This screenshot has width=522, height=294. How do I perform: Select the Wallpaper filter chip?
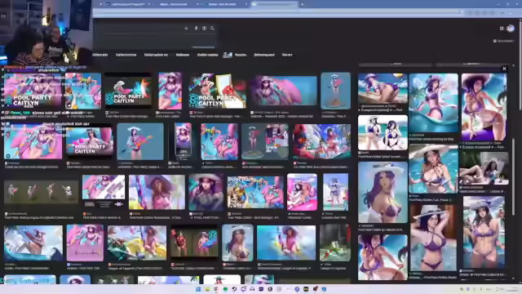point(183,55)
